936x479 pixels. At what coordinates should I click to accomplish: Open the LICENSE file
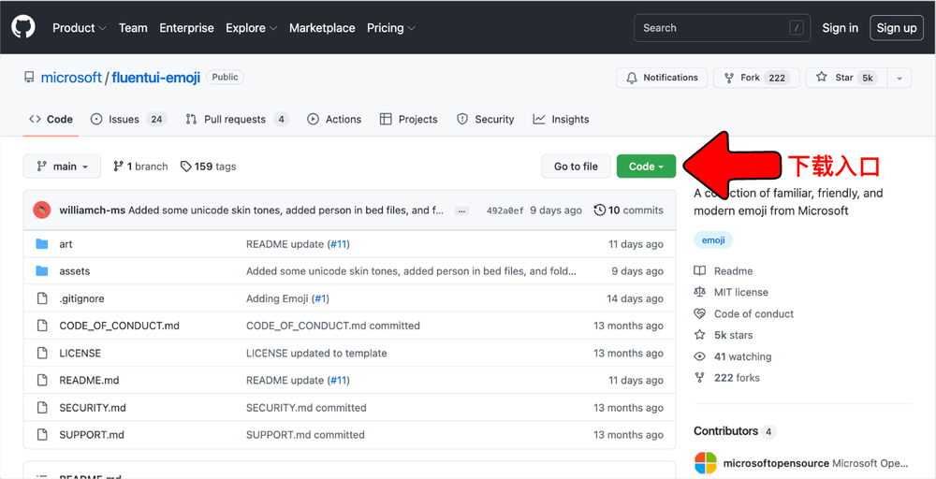coord(80,353)
